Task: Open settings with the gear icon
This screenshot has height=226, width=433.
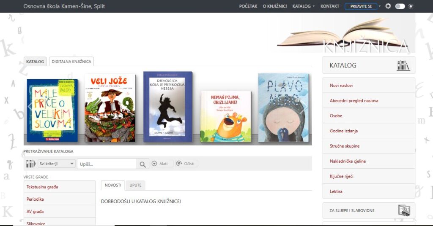Action: [388, 6]
